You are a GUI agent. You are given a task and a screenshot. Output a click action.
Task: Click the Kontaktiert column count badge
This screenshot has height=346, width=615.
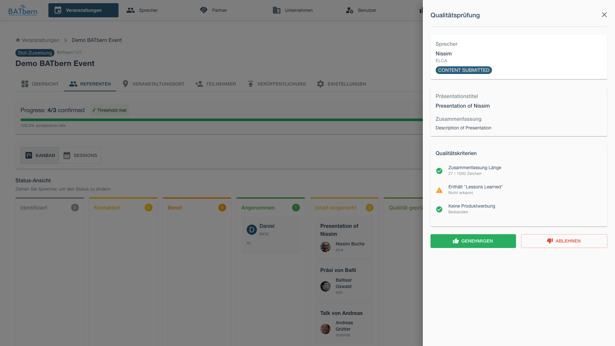pyautogui.click(x=148, y=208)
